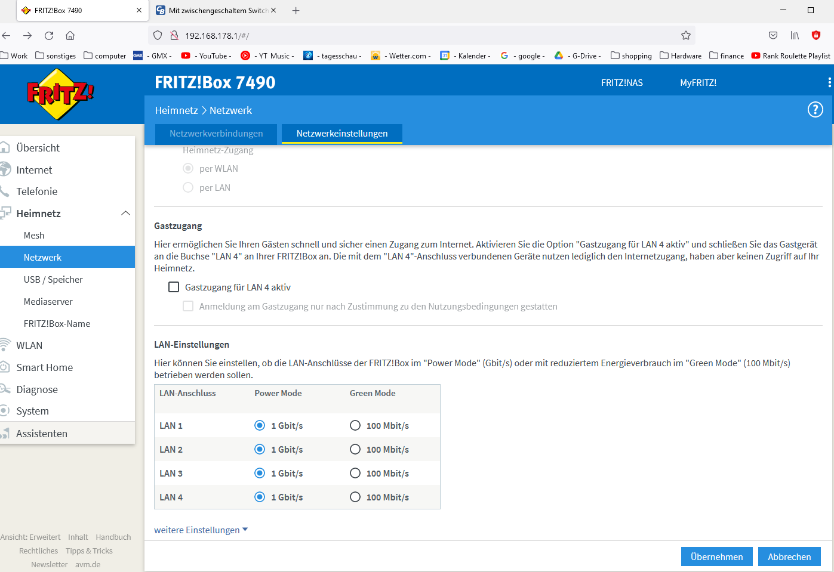
Task: Open Tipps & Tricks footer link
Action: [89, 551]
